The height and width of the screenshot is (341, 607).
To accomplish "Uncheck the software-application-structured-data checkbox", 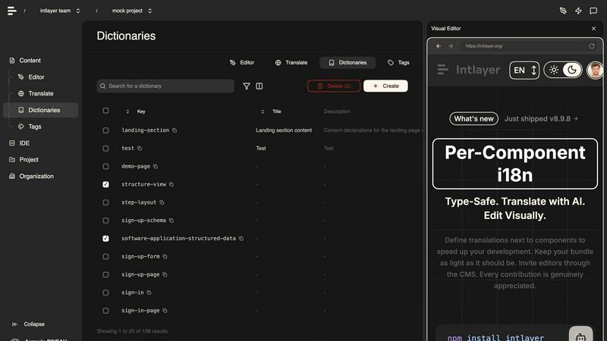I will [105, 239].
